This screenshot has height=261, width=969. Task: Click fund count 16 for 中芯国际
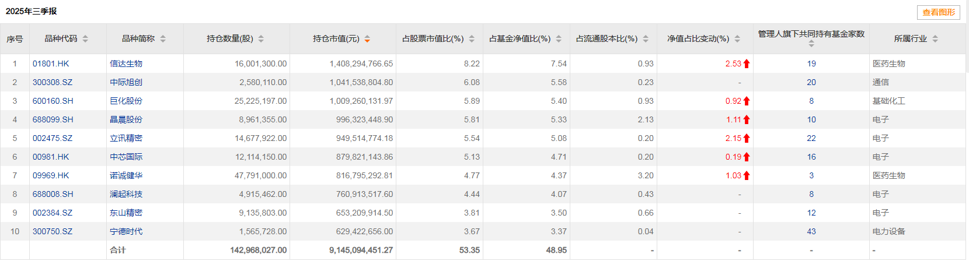click(x=811, y=157)
